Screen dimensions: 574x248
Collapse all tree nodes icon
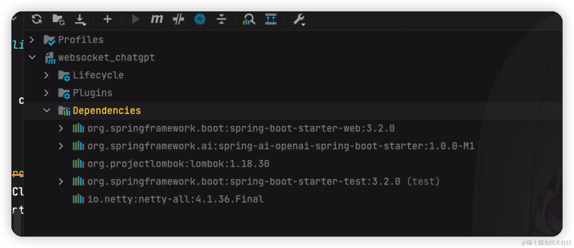point(221,19)
